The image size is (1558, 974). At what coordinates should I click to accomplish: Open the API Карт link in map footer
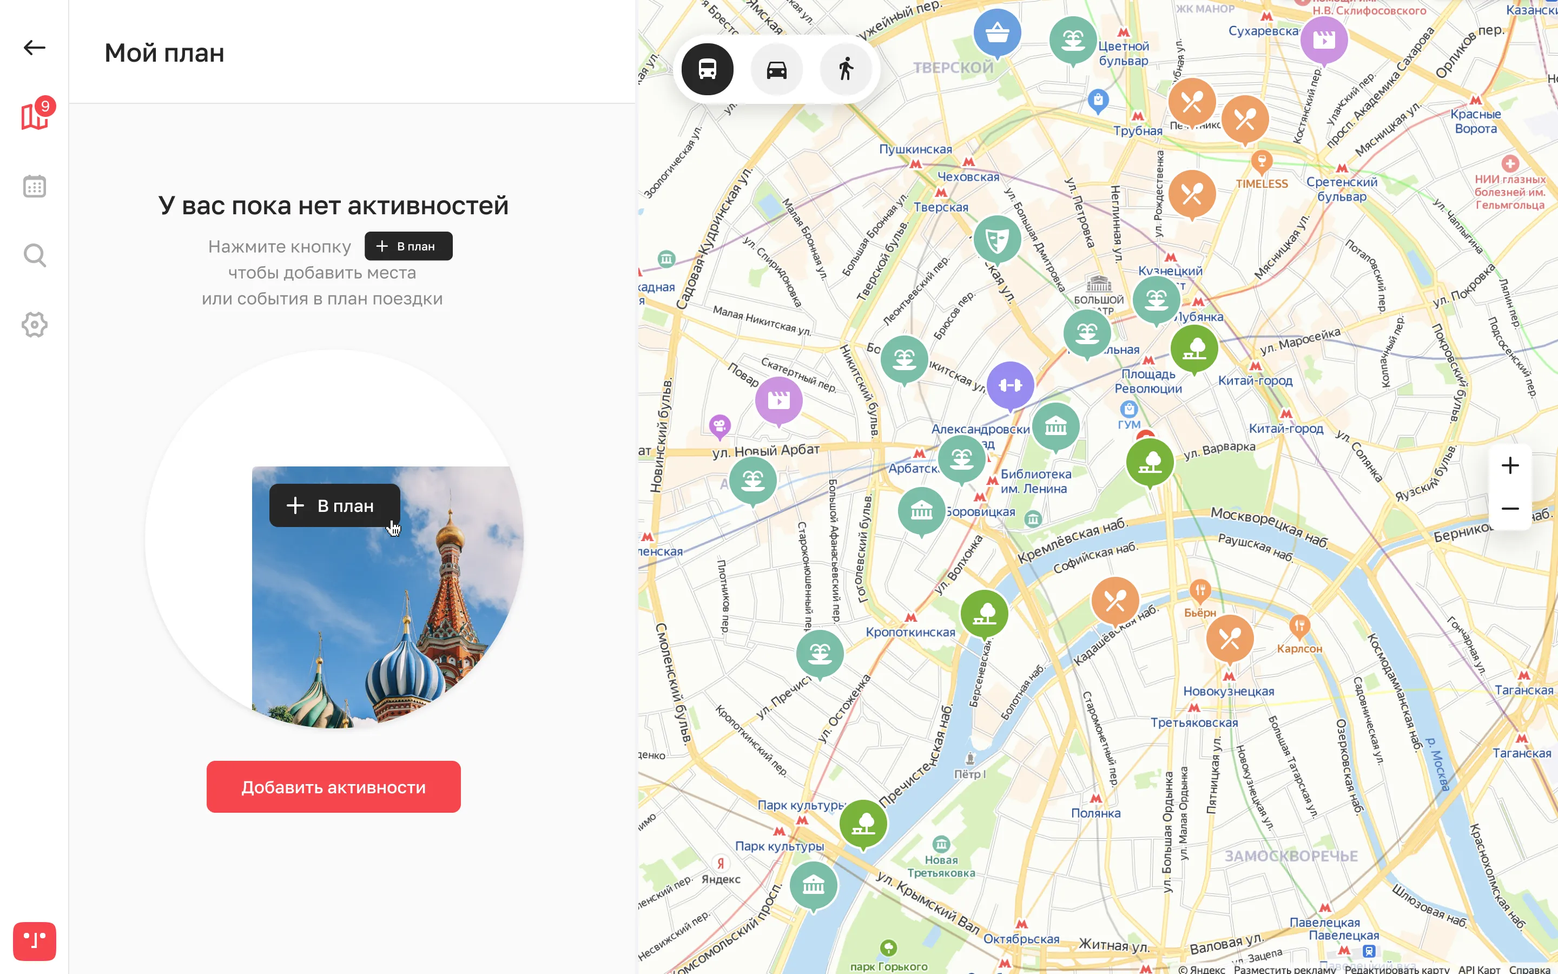[x=1479, y=969]
